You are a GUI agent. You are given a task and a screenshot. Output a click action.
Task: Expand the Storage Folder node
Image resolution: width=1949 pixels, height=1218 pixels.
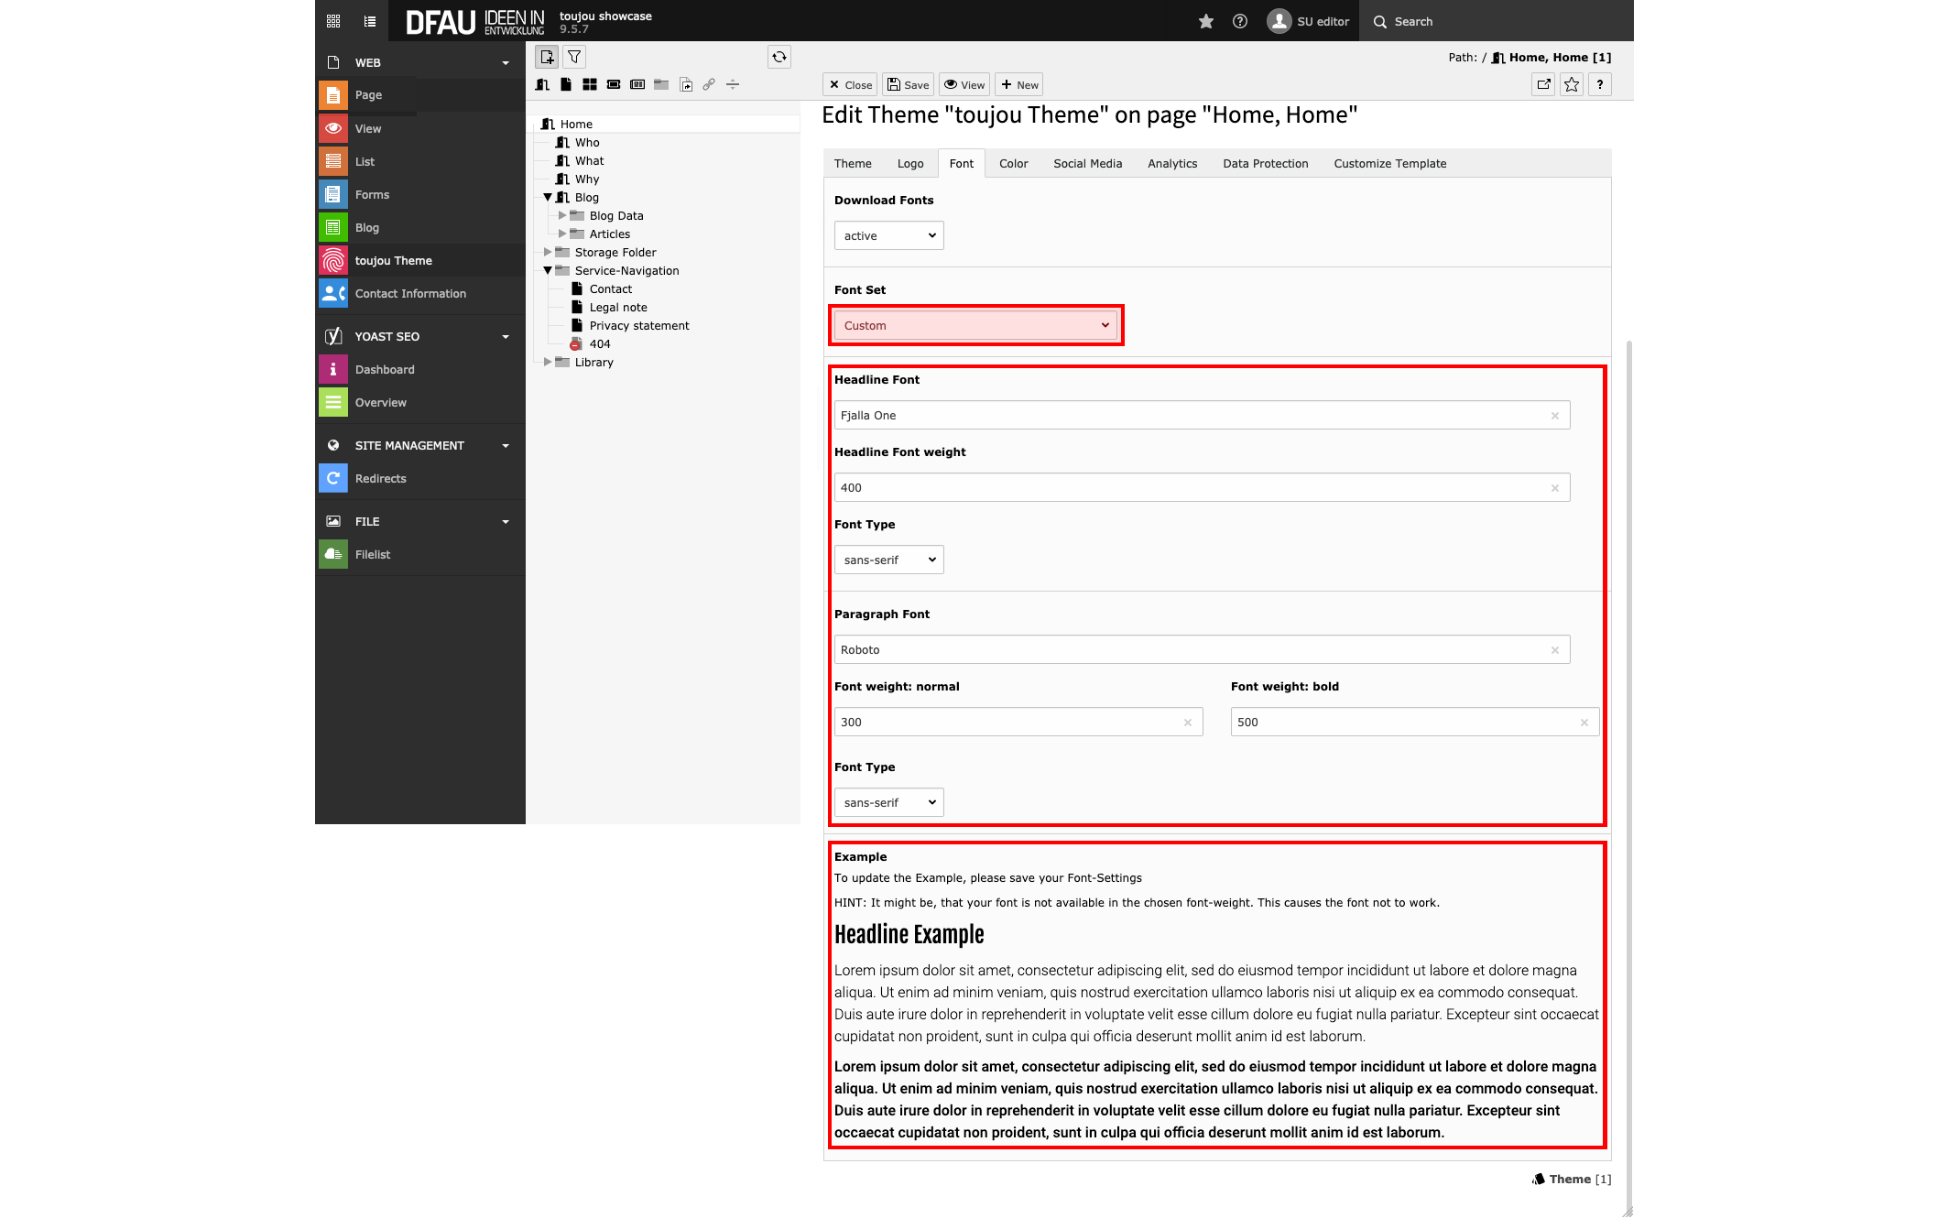tap(548, 252)
